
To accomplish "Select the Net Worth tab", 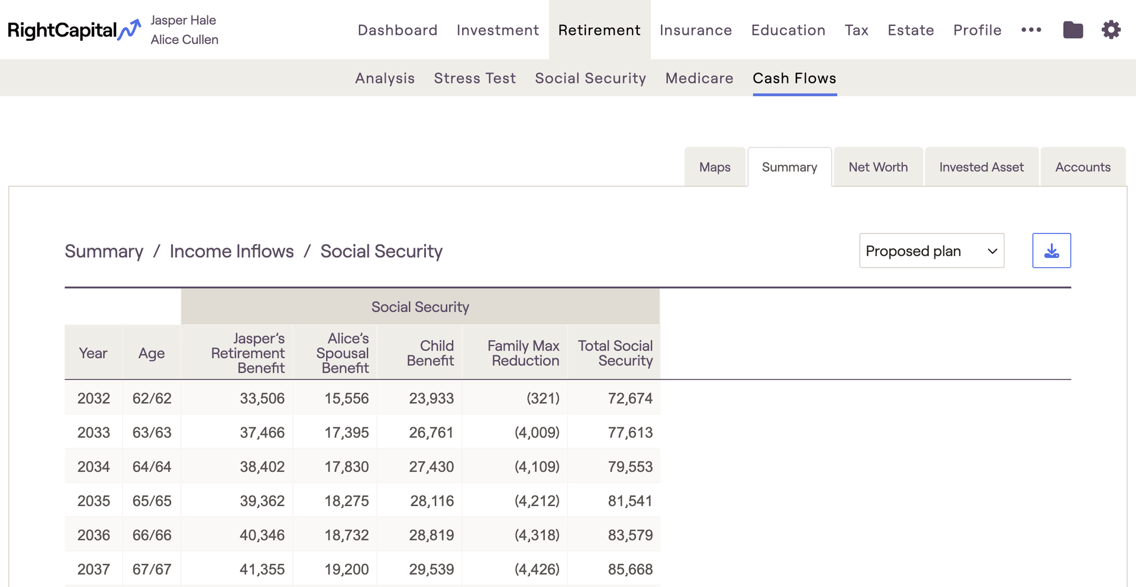I will tap(877, 167).
